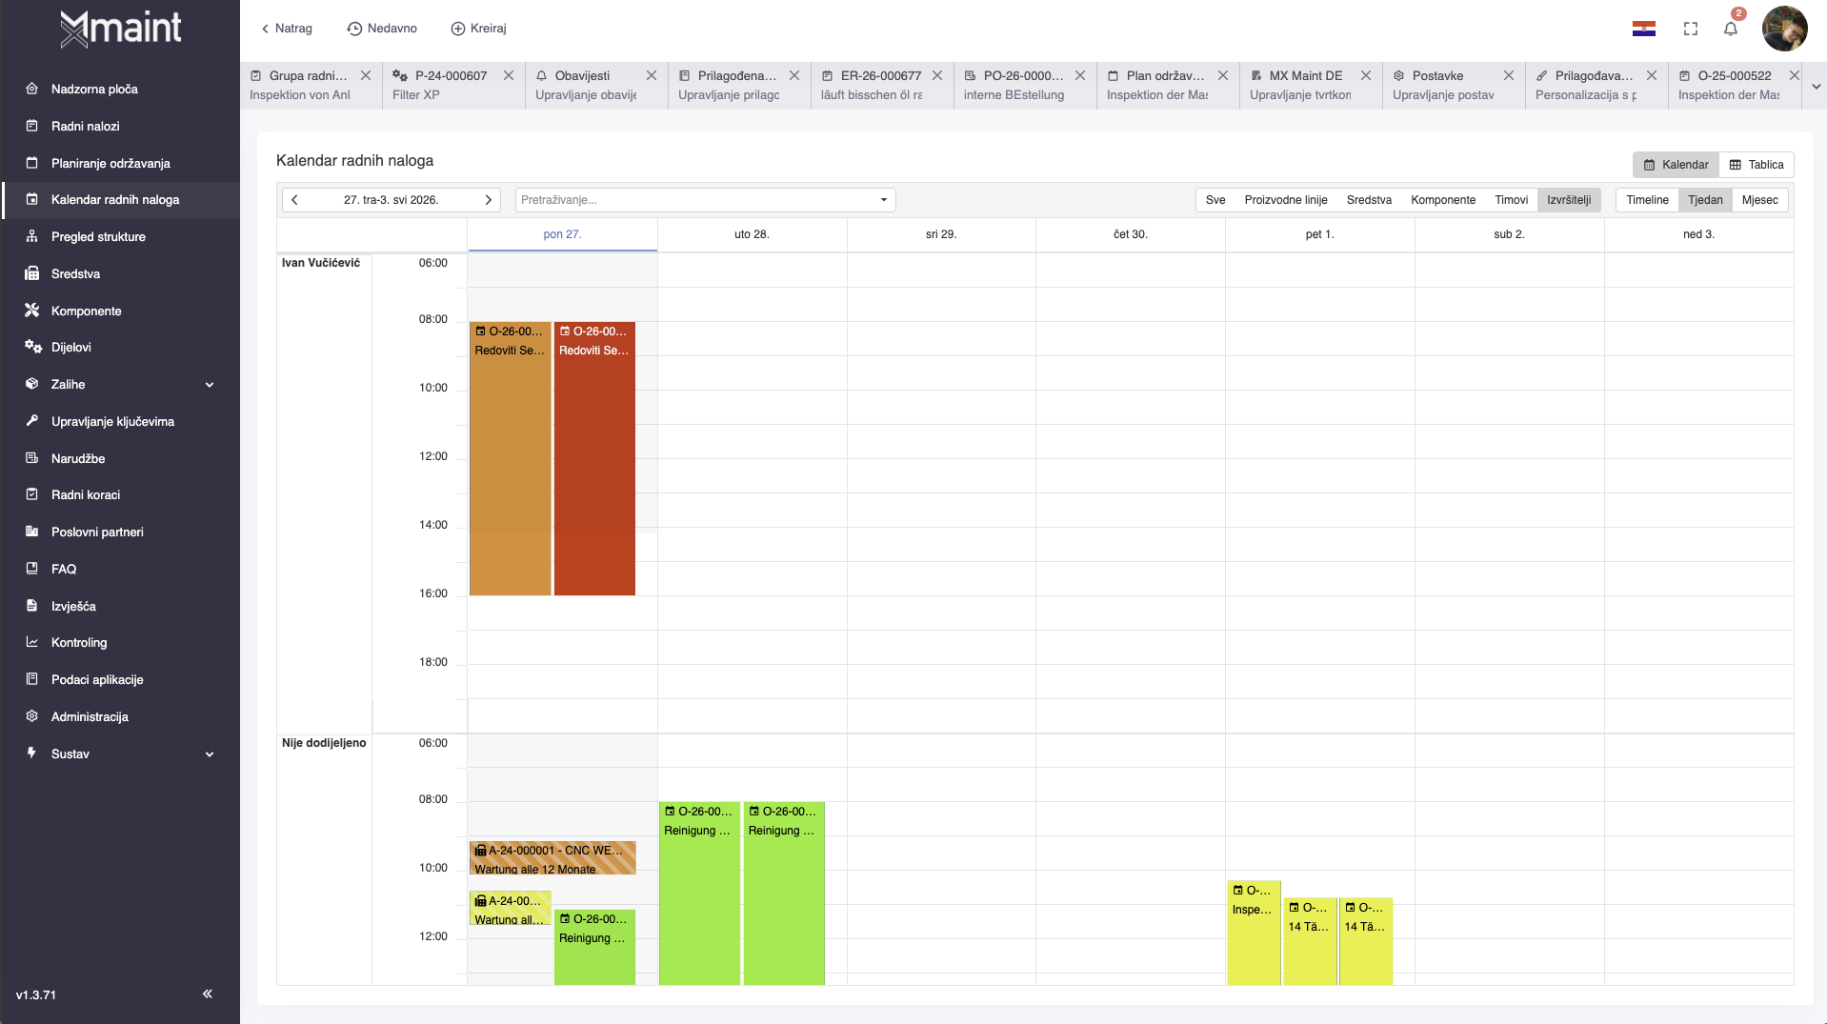
Task: Collapse the sidebar with double-chevron icon
Action: (x=207, y=994)
